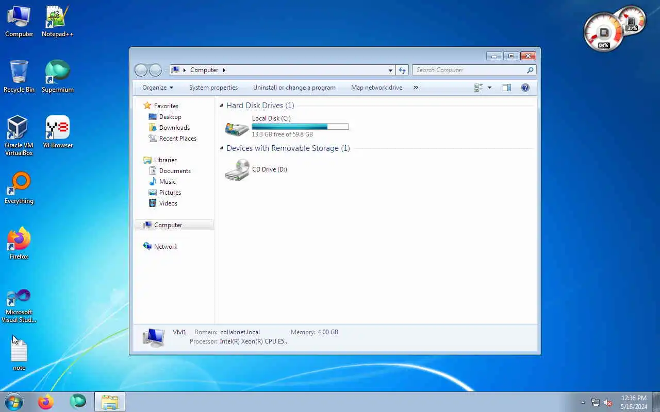Click the "4.00 GB" memory value

tap(328, 332)
